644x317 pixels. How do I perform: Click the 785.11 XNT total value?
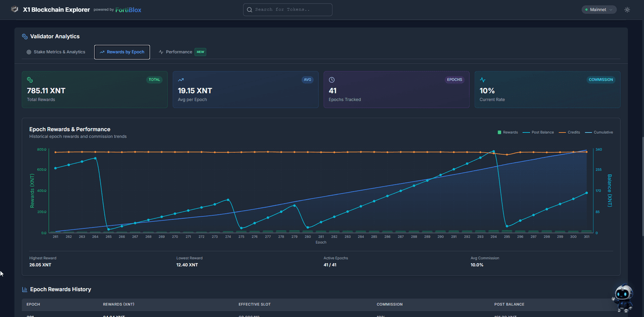click(46, 91)
